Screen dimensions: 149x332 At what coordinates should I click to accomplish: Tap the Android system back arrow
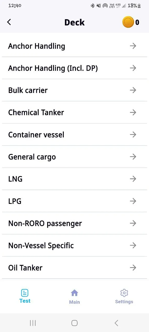tap(116, 323)
